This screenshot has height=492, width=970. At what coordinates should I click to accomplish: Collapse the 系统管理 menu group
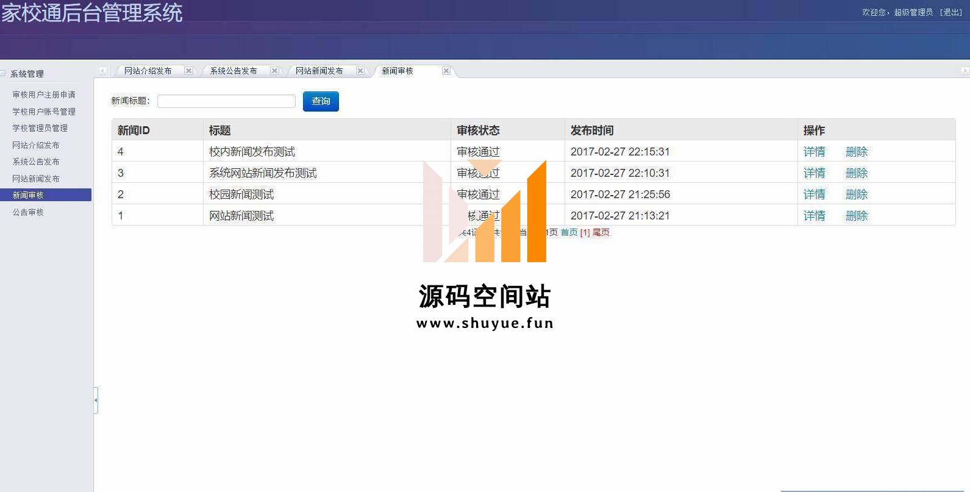(x=4, y=74)
